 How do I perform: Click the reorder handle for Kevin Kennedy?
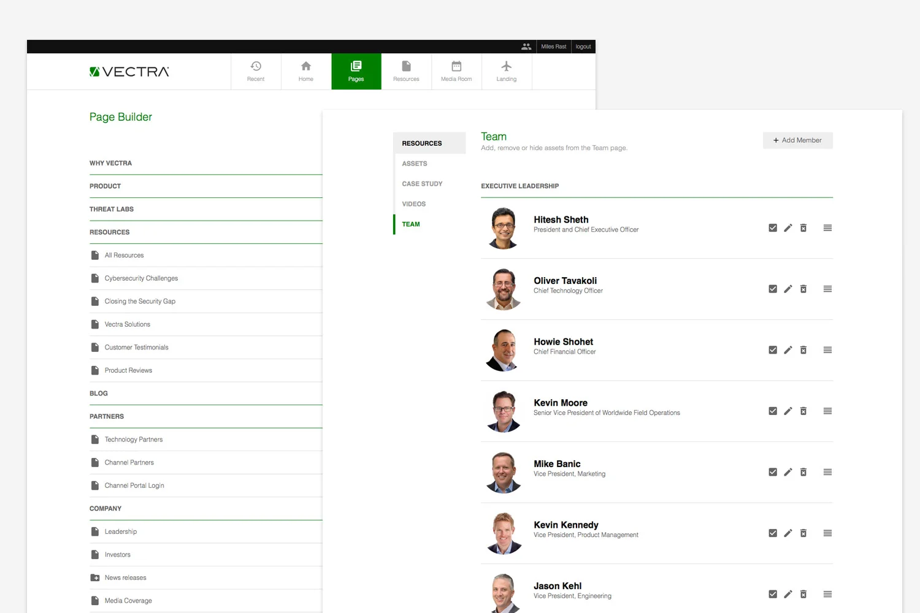[x=827, y=533]
